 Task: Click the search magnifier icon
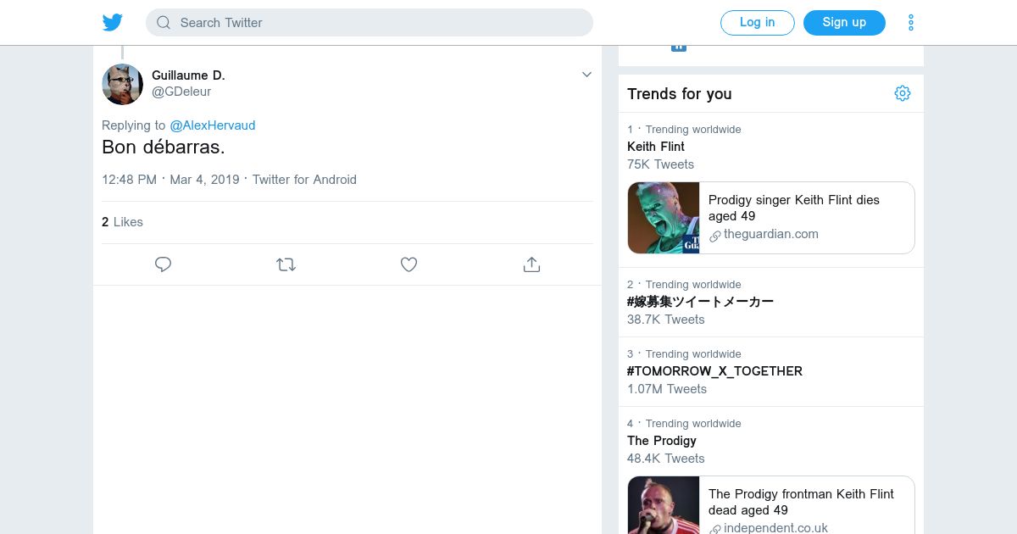[x=164, y=23]
